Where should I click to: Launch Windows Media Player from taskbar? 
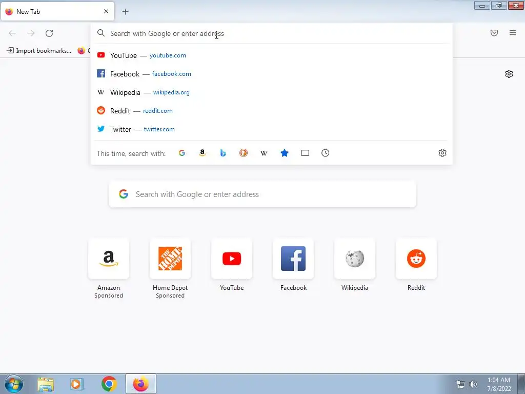click(77, 384)
